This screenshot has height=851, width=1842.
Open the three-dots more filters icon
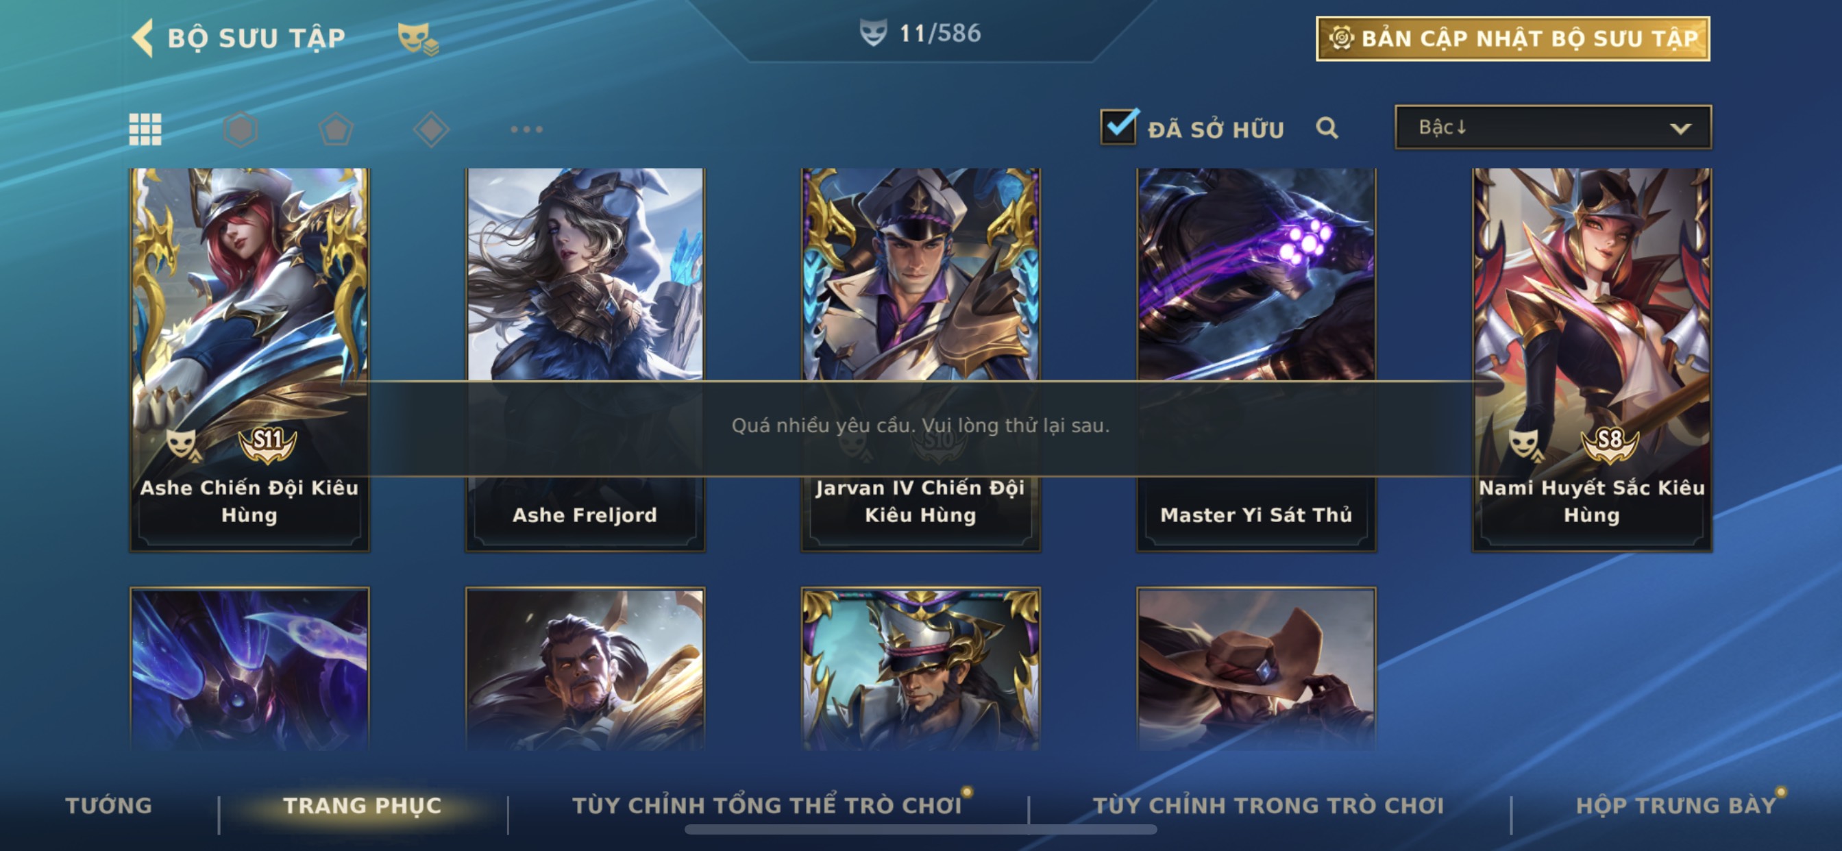click(x=527, y=129)
